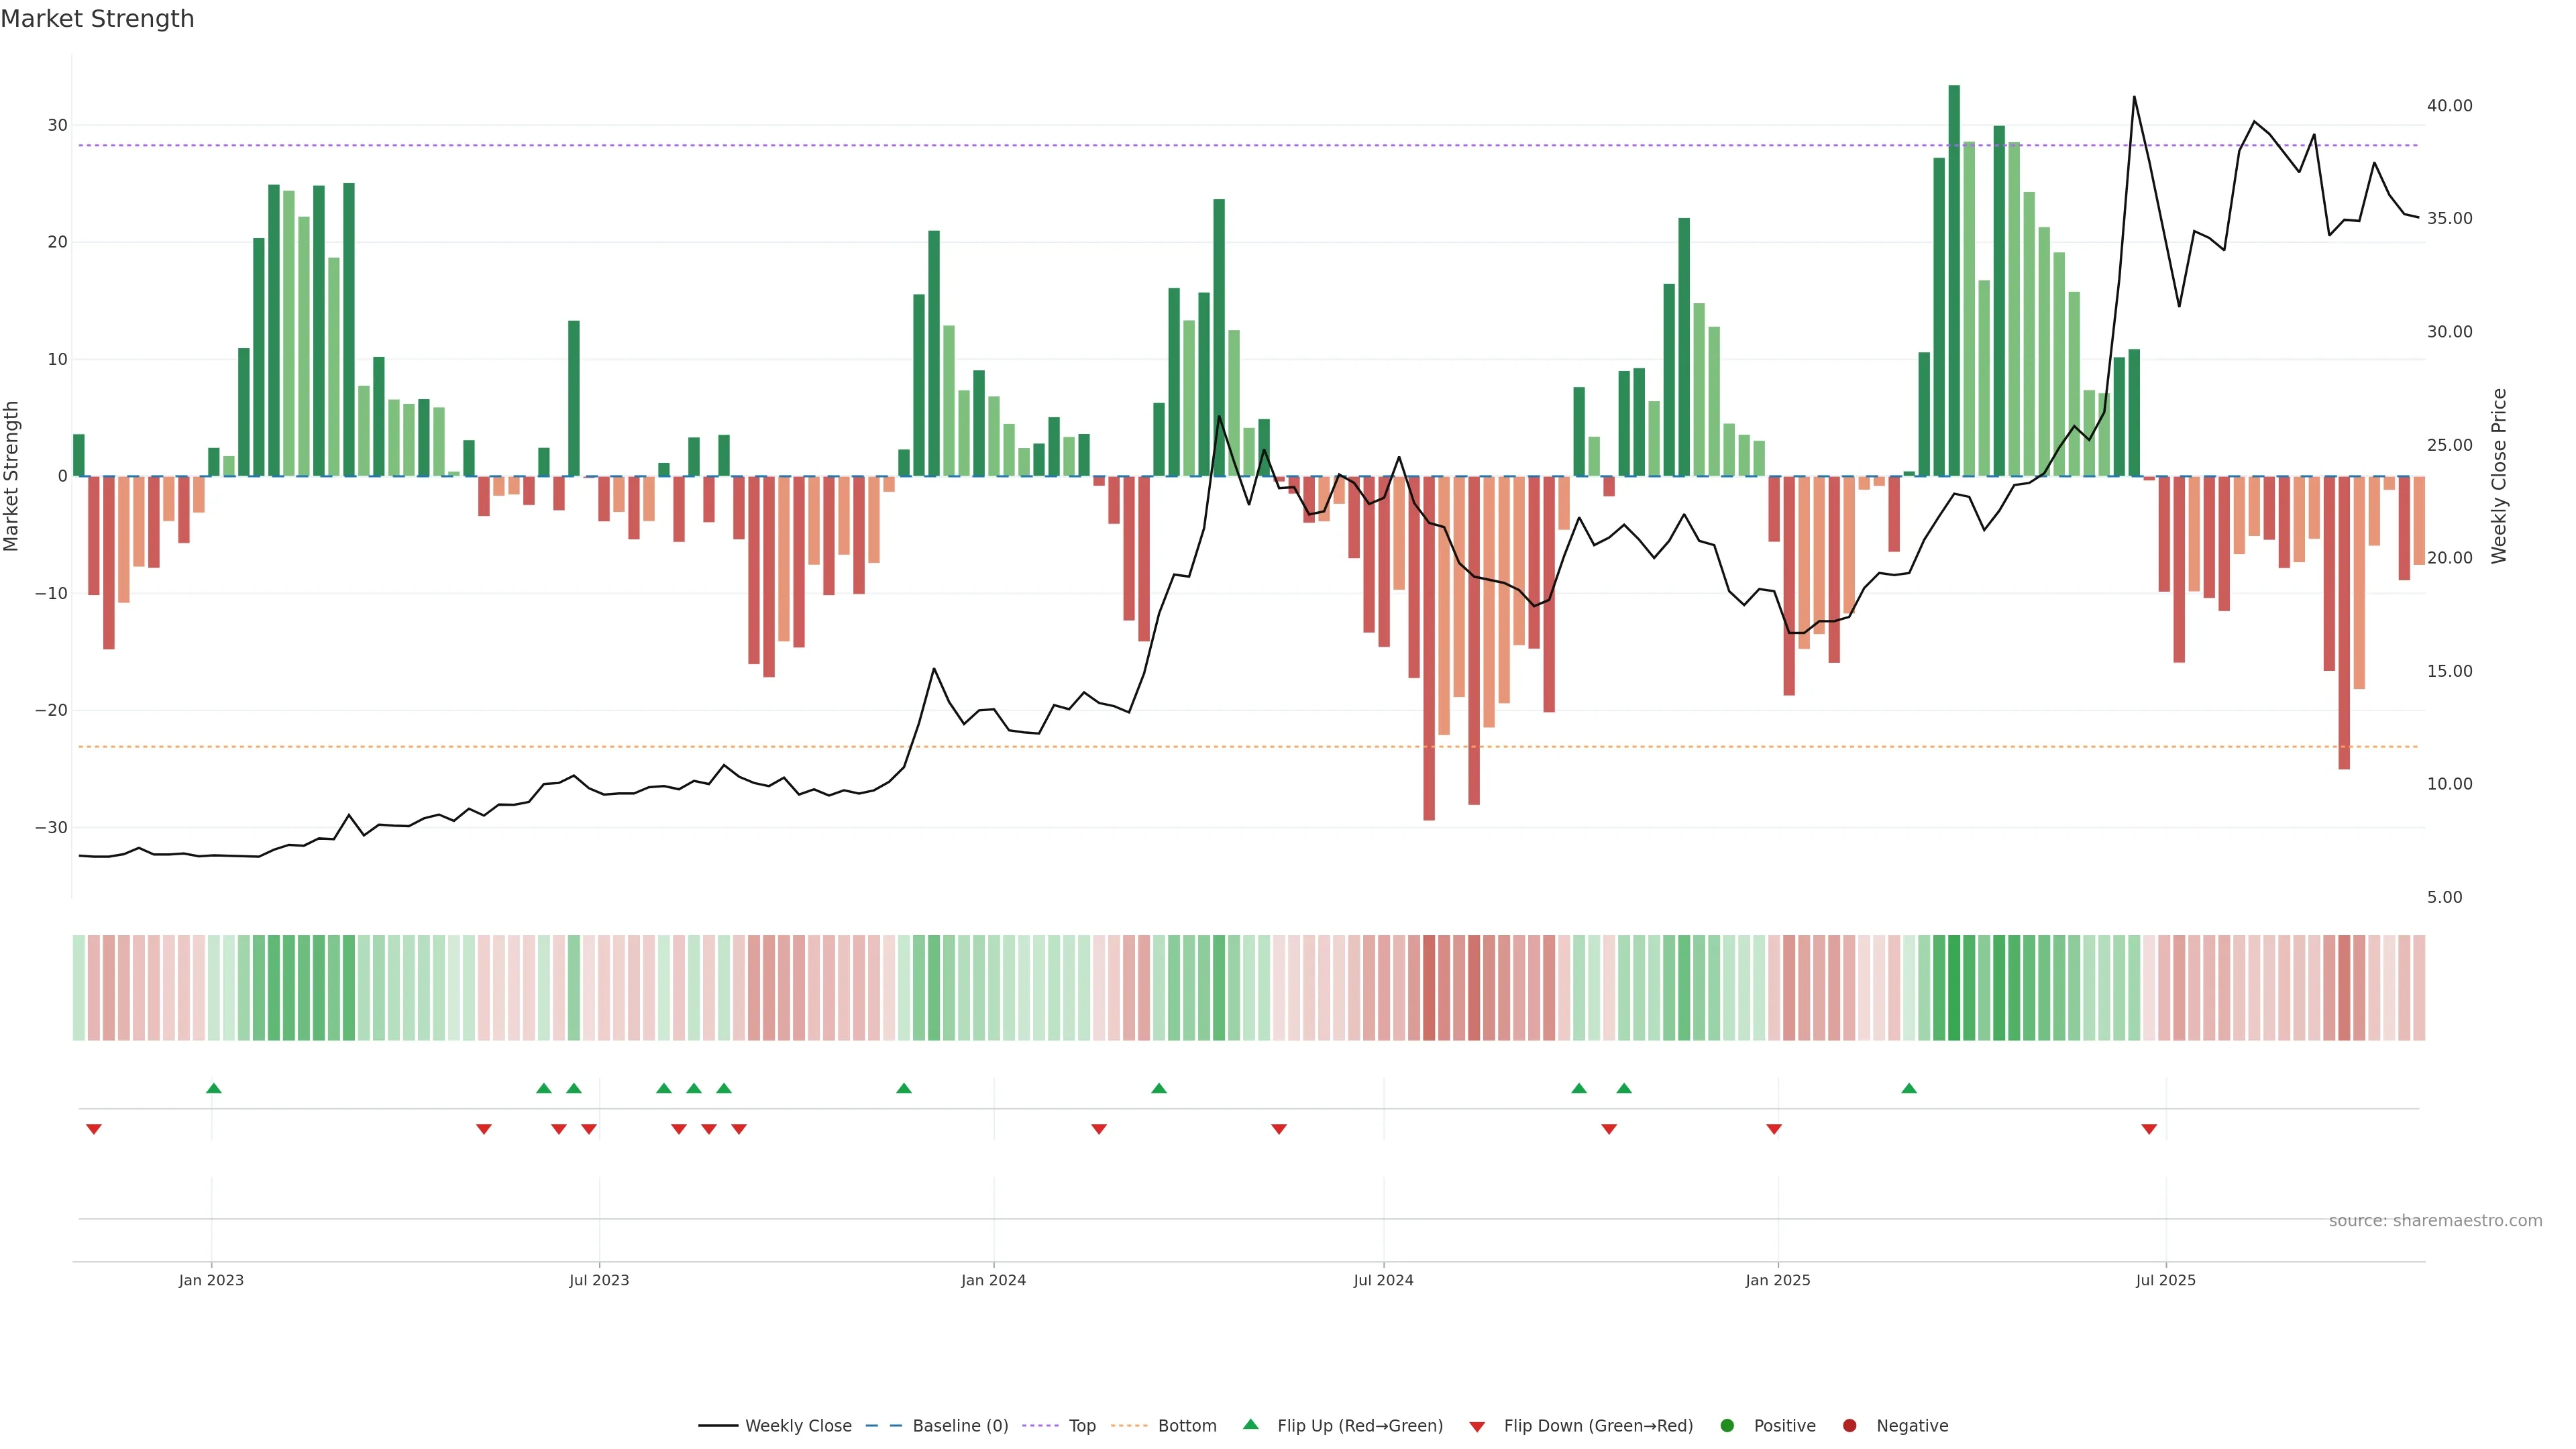
Task: Click the last green flip-up marker in 2025
Action: (x=1909, y=1088)
